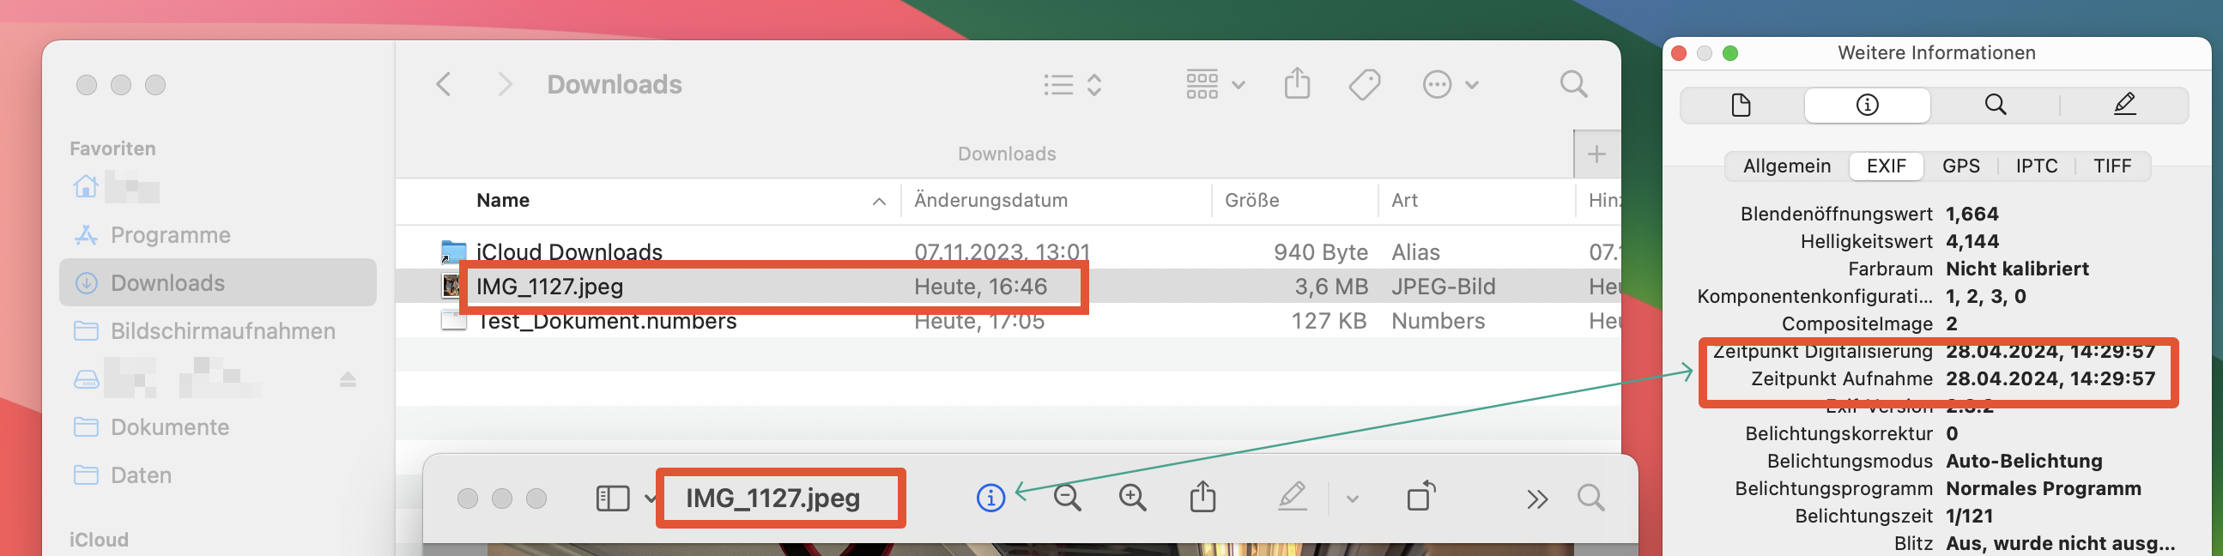Zoom out in the Preview toolbar

tap(1068, 499)
